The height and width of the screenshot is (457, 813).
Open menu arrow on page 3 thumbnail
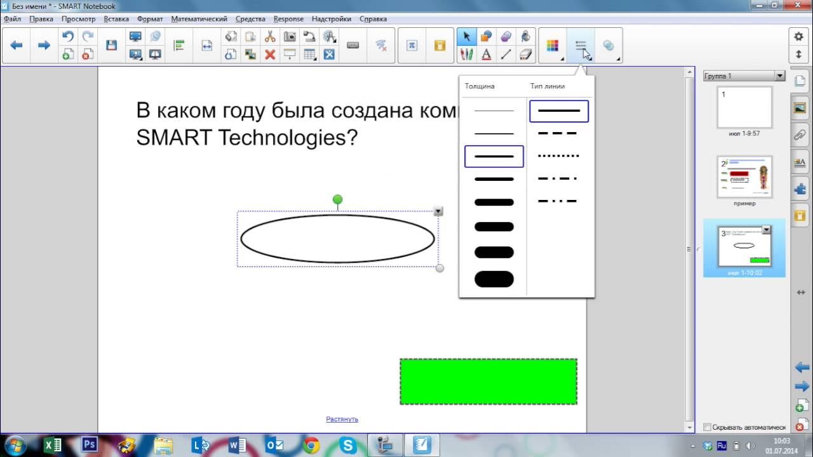(x=766, y=230)
